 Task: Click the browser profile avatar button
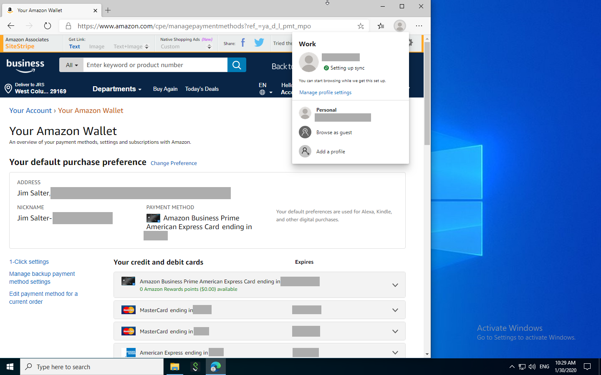click(x=399, y=26)
